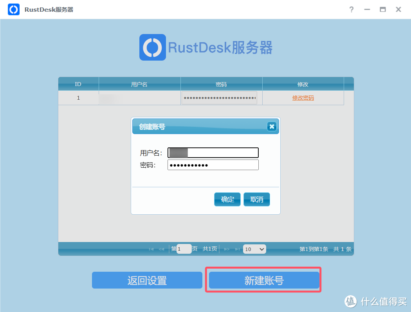This screenshot has width=411, height=312.
Task: Select the masked password cell in the table
Action: tap(219, 98)
